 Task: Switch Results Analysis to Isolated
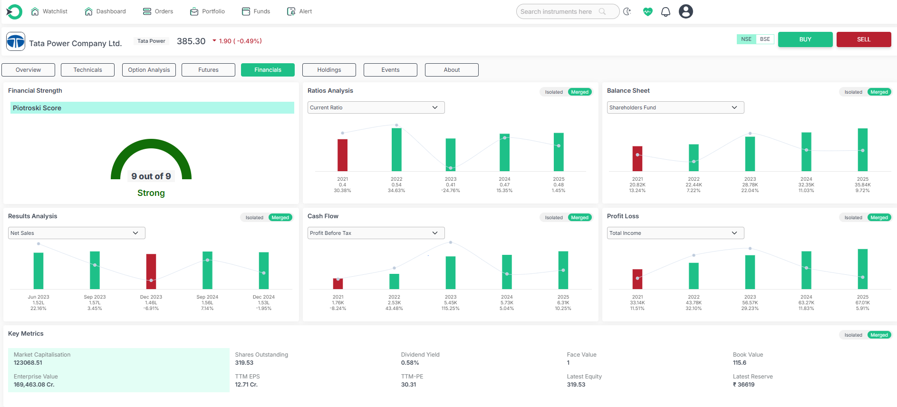click(254, 218)
